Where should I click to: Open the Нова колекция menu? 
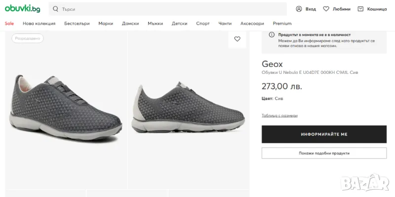click(x=39, y=23)
